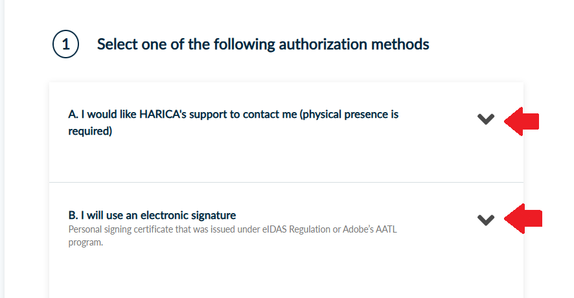Click the word "required)" on option A's second line
This screenshot has width=574, height=298.
pyautogui.click(x=90, y=132)
